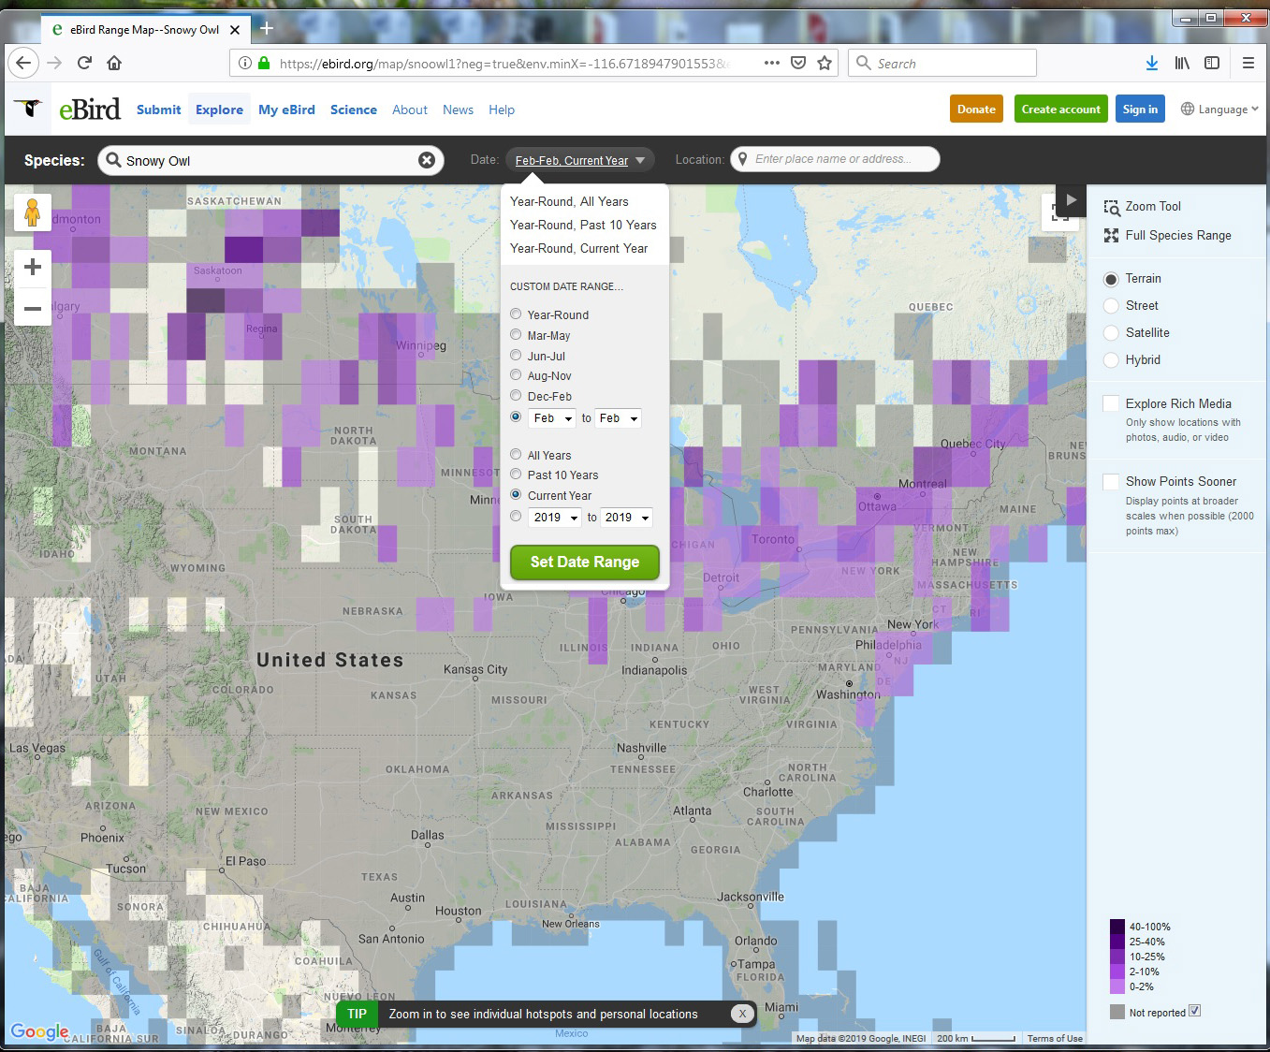Open the Firefox hamburger menu
Viewport: 1270px width, 1052px height.
[1248, 63]
